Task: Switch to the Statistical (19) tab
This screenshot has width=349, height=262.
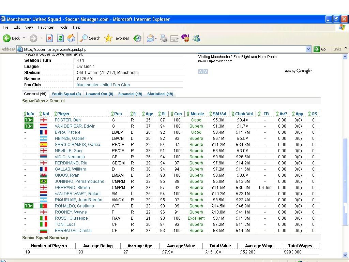Action: (160, 94)
